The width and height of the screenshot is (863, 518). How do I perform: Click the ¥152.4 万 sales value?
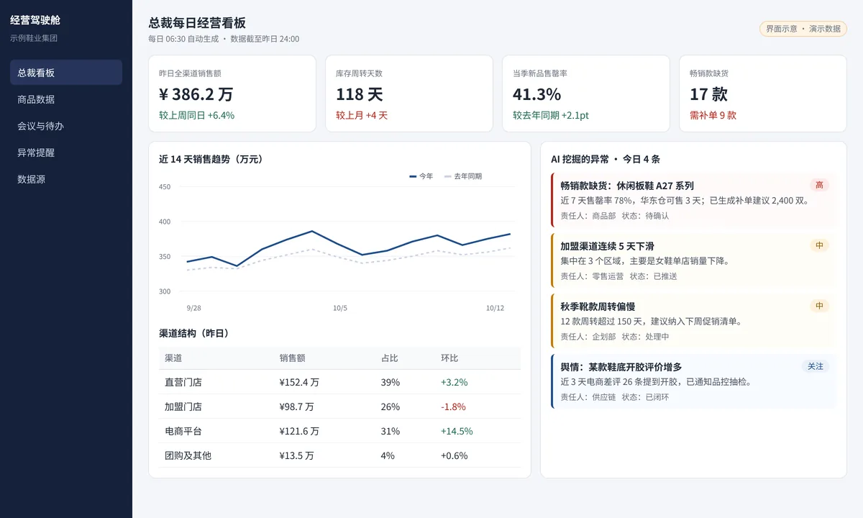pyautogui.click(x=299, y=382)
